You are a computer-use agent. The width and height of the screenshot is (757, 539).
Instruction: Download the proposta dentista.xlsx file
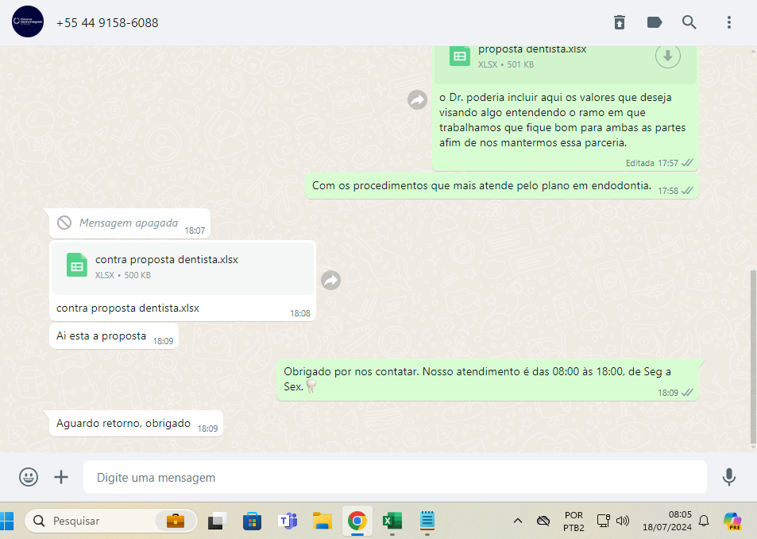pos(667,56)
